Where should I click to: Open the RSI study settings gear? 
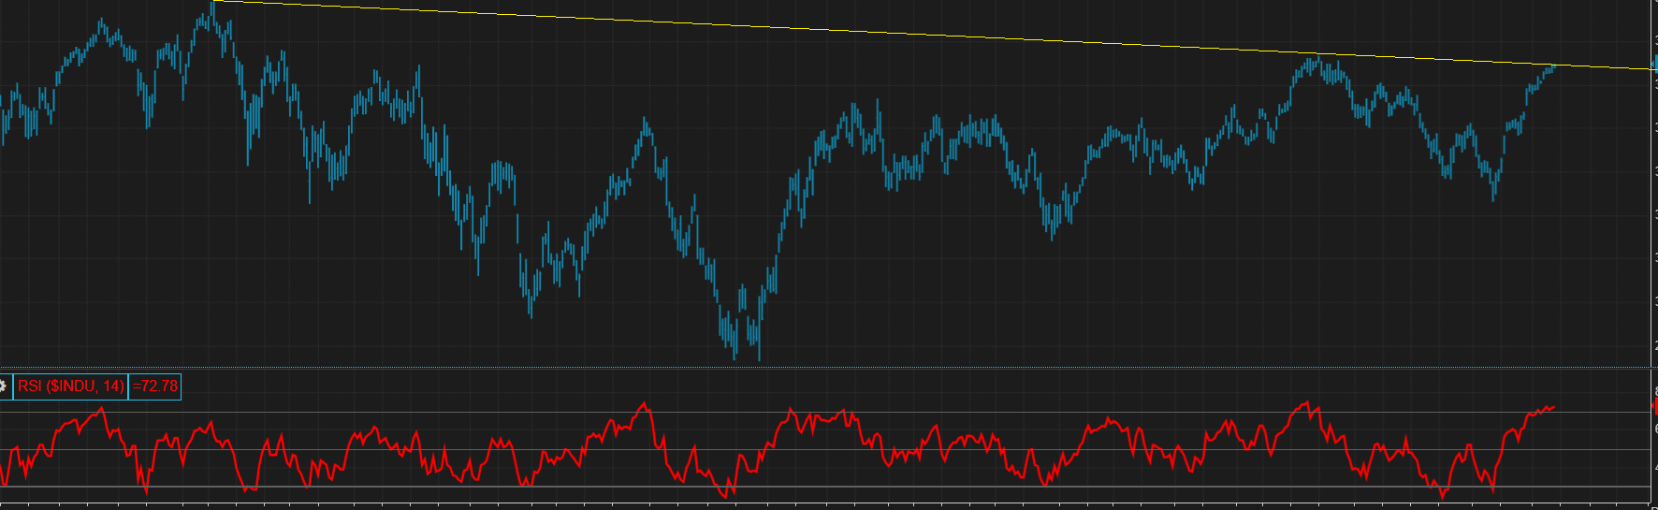point(4,386)
